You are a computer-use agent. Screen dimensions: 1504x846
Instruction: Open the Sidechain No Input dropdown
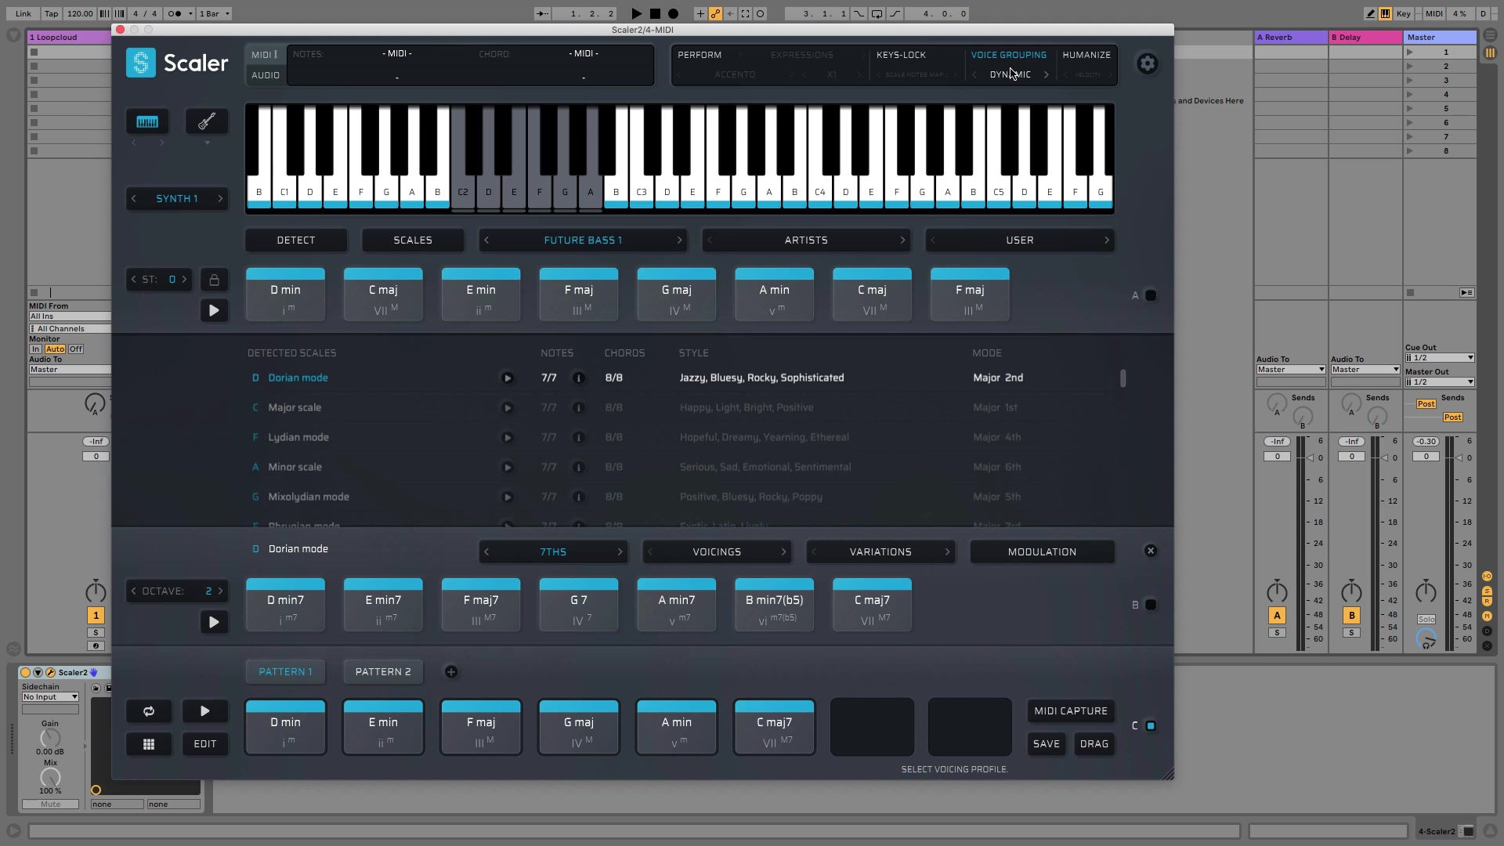coord(50,696)
